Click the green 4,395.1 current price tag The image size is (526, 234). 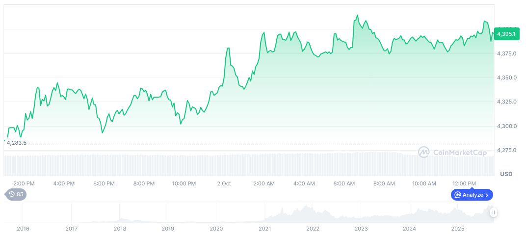click(x=506, y=34)
